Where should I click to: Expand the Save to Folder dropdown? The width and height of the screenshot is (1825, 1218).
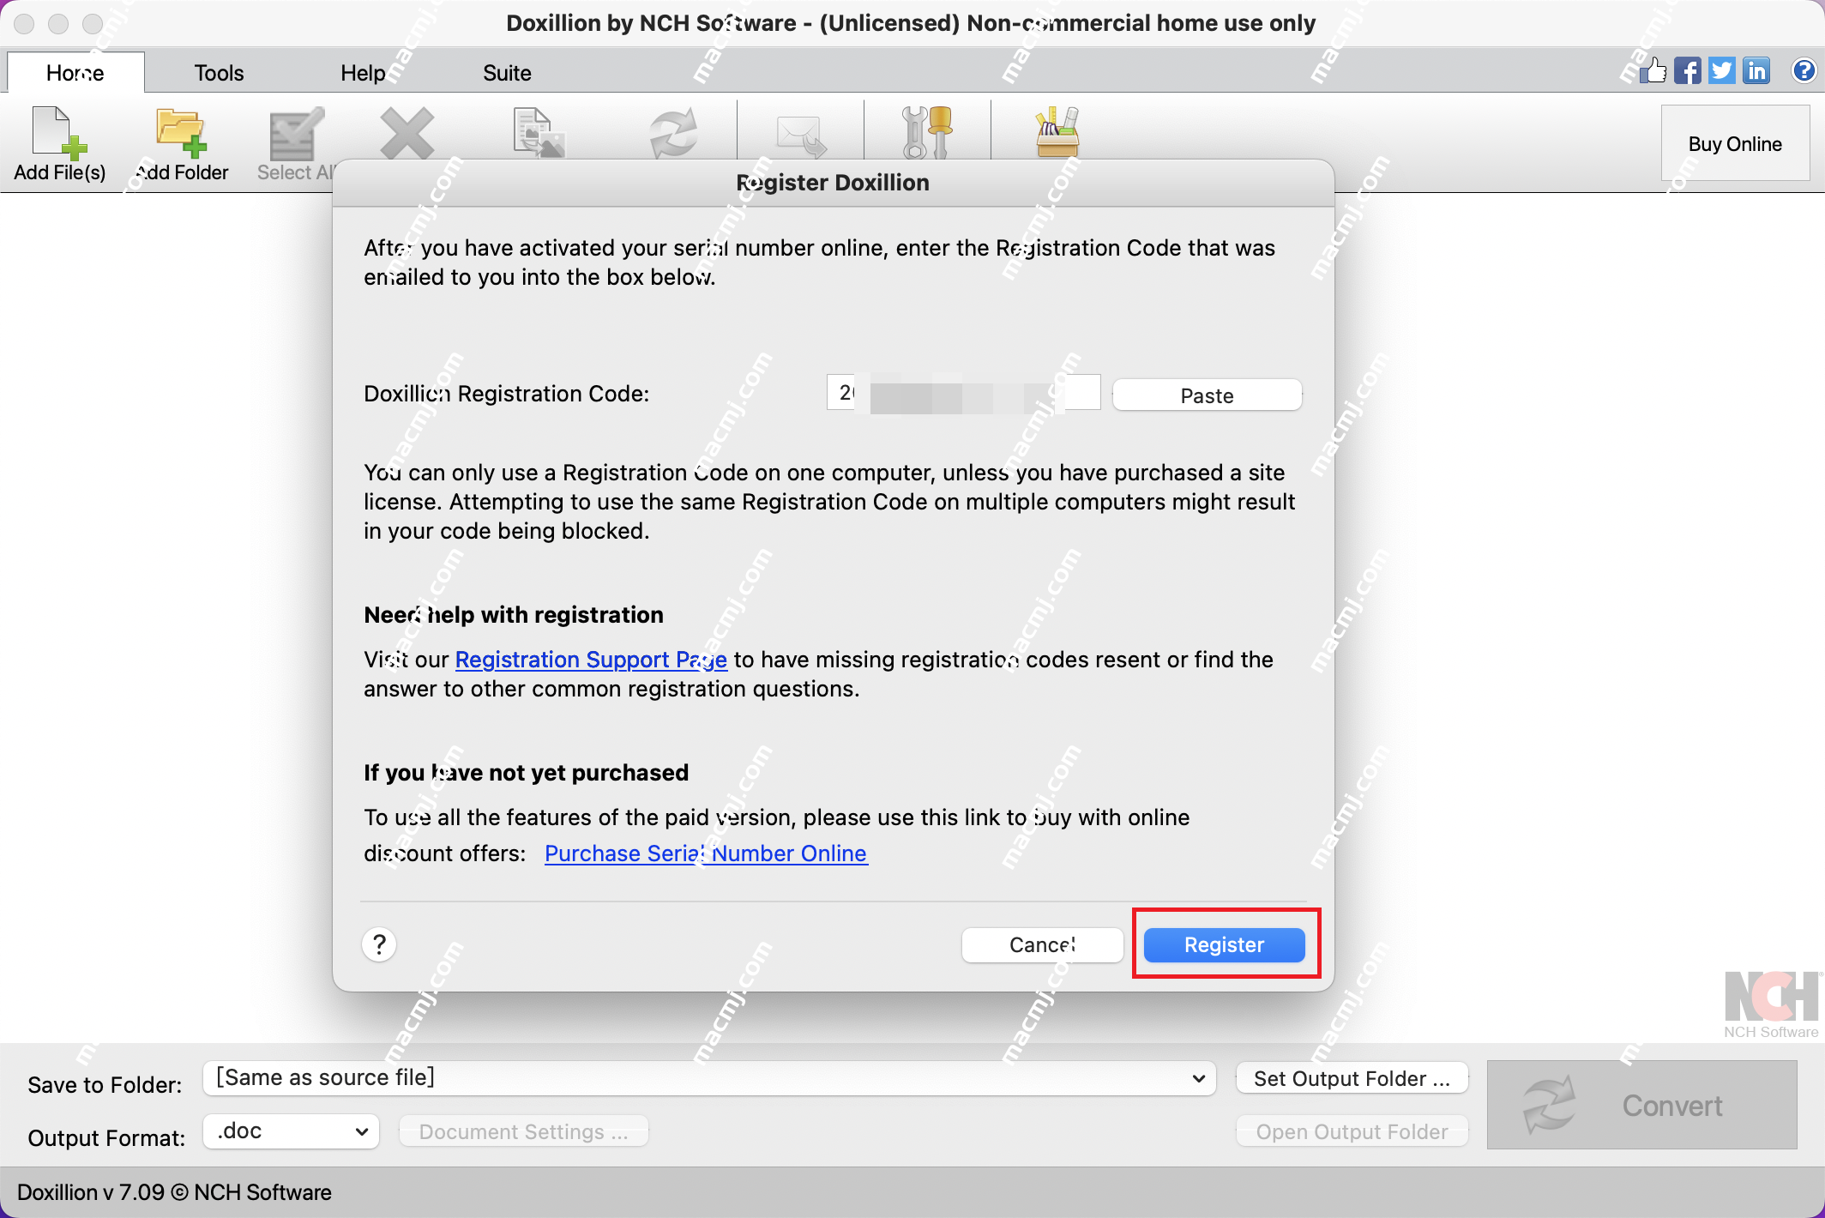pos(709,1078)
